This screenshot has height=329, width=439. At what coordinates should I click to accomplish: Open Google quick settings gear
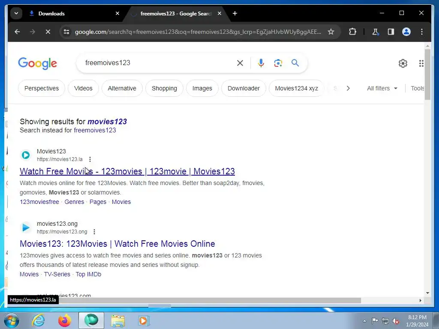coord(403,63)
